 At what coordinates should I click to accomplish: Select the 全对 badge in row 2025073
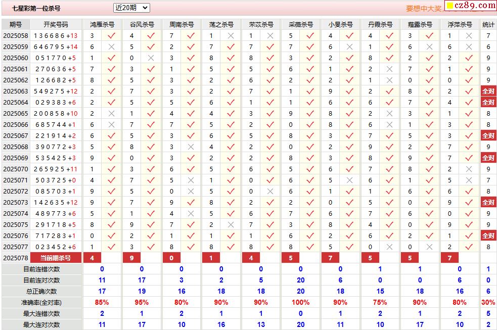[488, 202]
